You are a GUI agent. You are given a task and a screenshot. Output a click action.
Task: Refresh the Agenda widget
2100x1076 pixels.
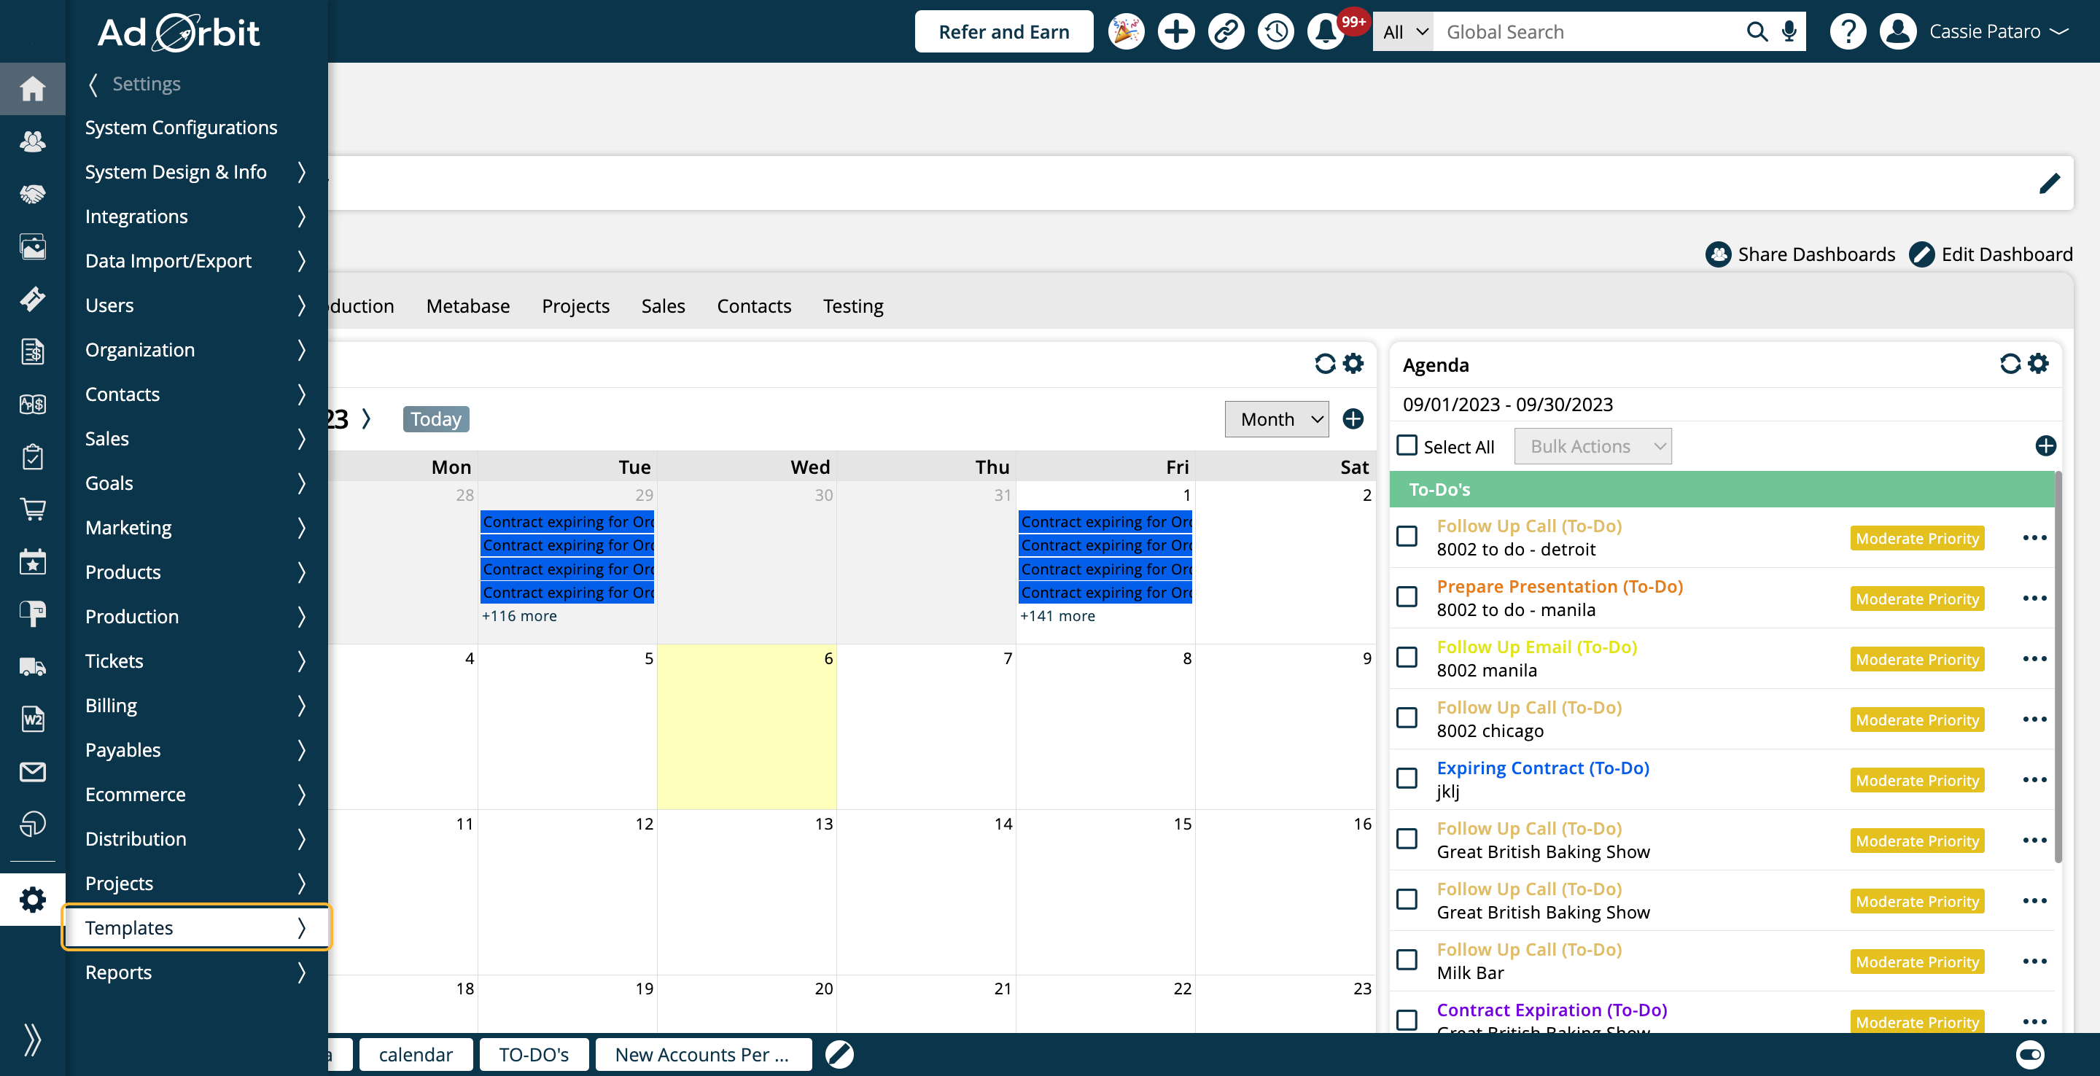(x=2010, y=364)
